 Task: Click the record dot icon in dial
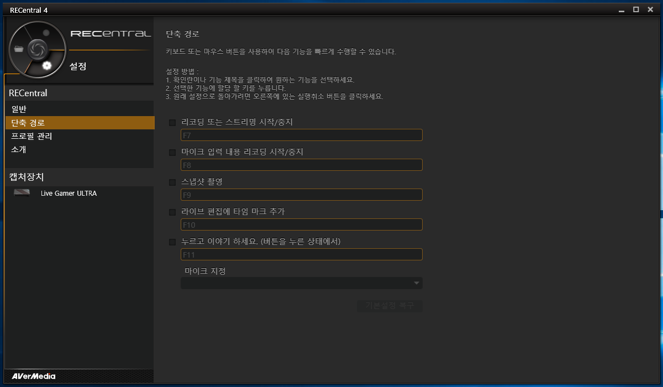click(46, 33)
